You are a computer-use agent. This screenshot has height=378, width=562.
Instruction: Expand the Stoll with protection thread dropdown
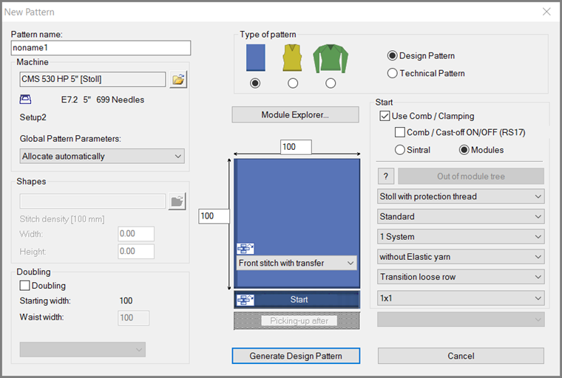pos(461,196)
